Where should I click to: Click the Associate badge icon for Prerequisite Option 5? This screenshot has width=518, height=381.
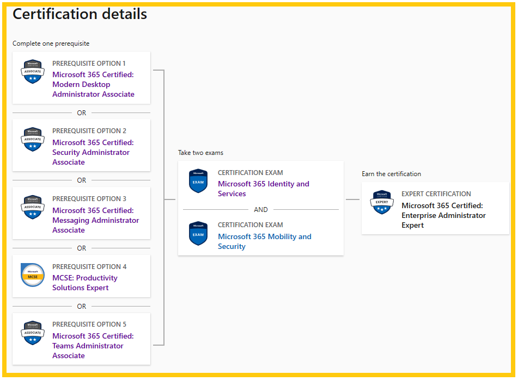[x=32, y=333]
